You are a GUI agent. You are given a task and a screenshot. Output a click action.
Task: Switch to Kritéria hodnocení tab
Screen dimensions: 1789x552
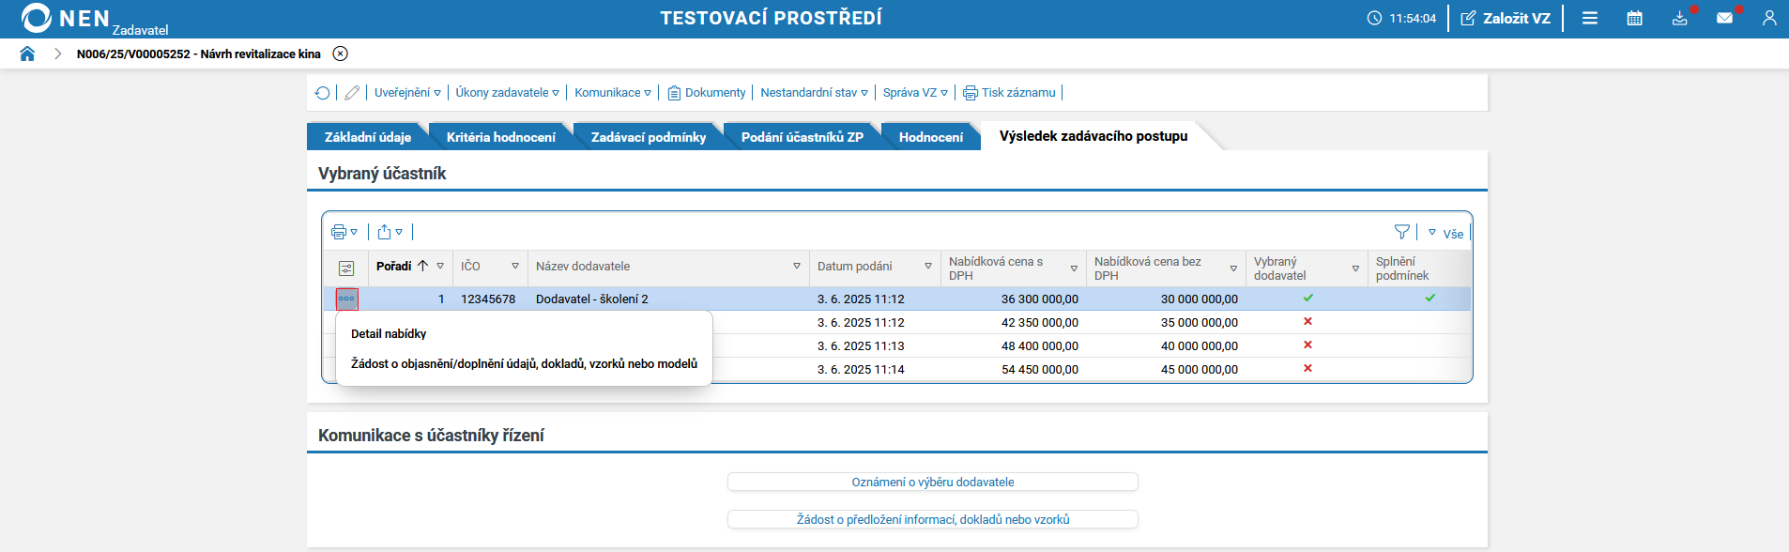point(501,137)
